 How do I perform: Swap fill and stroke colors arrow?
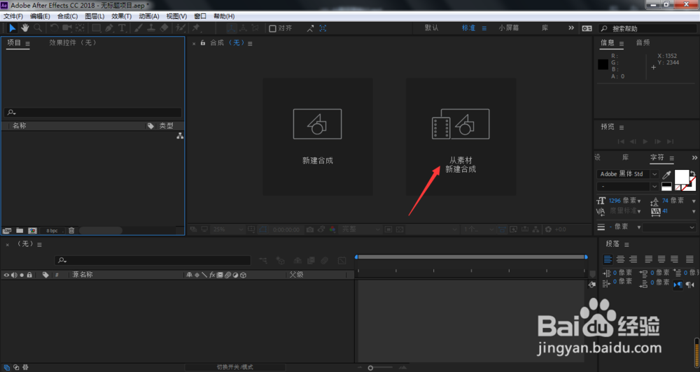coord(692,173)
